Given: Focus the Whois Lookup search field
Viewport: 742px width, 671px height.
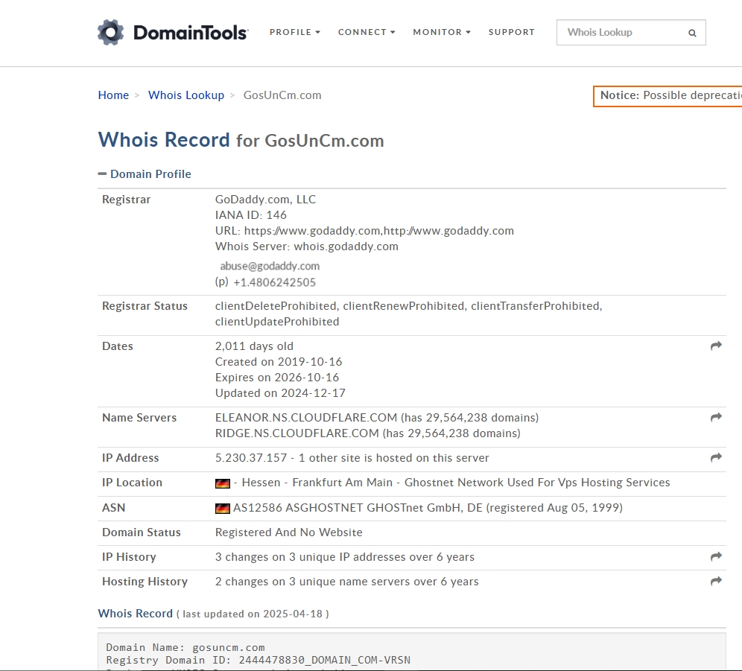Looking at the screenshot, I should coord(621,33).
